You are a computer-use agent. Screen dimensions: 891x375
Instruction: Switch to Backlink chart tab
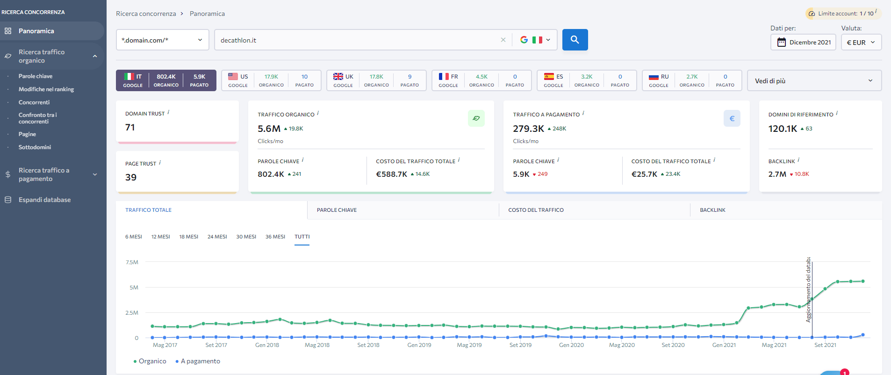click(786, 210)
